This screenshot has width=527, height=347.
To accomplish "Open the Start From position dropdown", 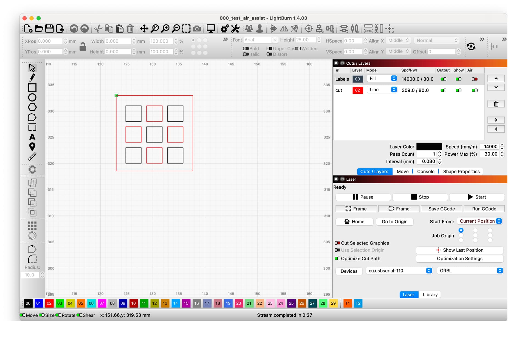I will (480, 222).
